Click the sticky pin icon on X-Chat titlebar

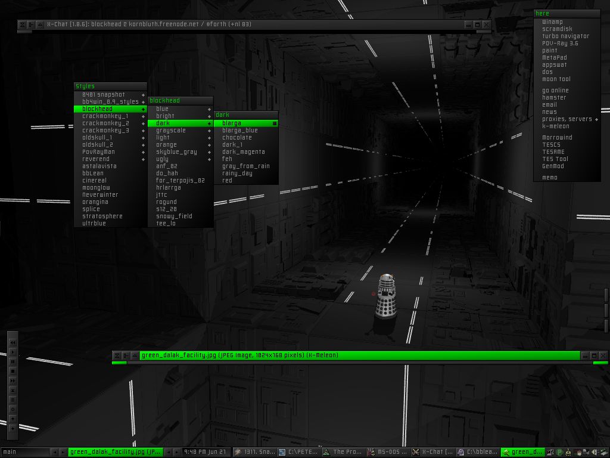(31, 24)
